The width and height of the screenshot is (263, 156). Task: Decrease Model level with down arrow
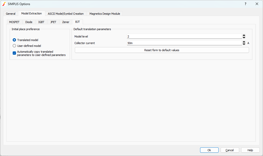tap(244, 37)
